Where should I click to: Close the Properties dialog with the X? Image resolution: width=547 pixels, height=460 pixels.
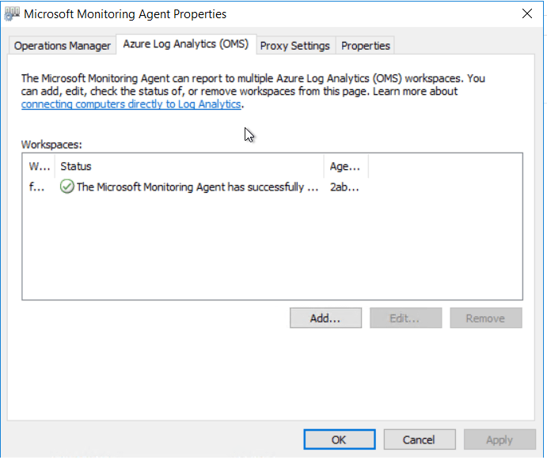[527, 13]
